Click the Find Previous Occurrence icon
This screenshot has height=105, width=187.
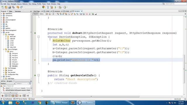(61, 14)
